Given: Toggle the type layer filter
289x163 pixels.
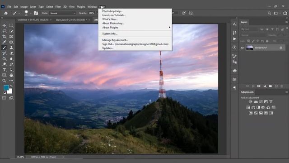Looking at the screenshot, I should click(x=272, y=29).
